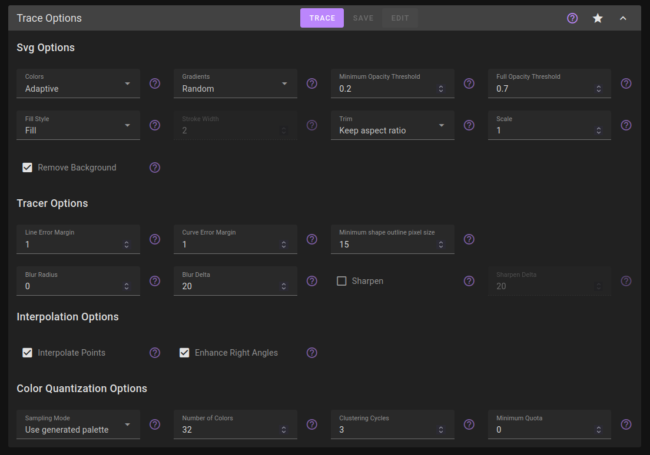Show help for Full Opacity Threshold
This screenshot has width=650, height=455.
(x=626, y=83)
